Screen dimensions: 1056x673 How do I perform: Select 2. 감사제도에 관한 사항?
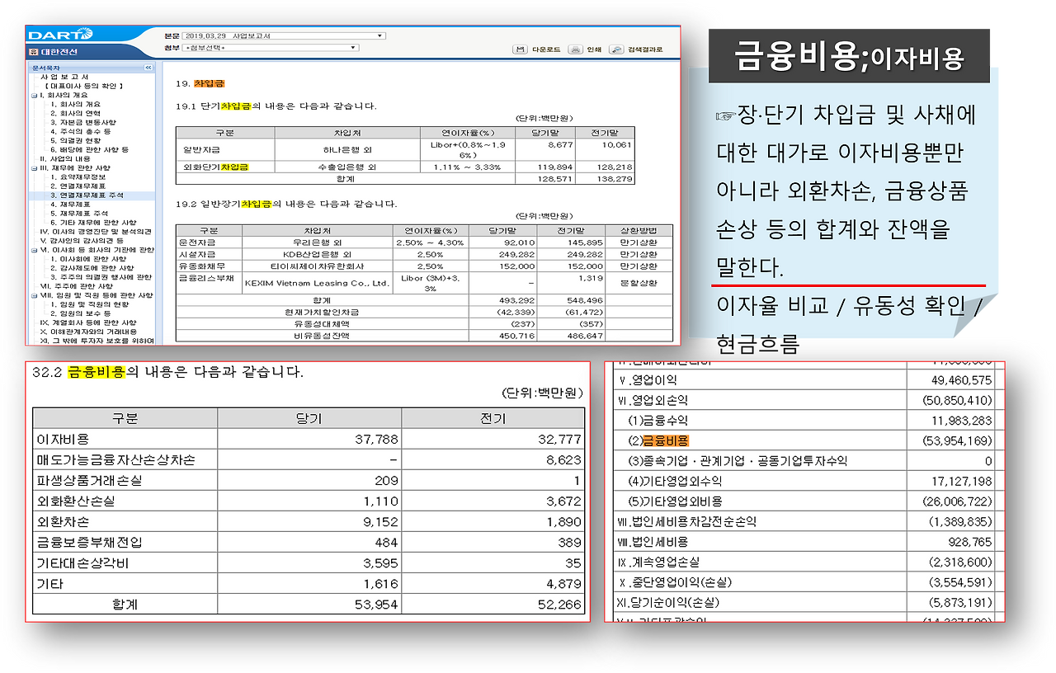[x=92, y=268]
